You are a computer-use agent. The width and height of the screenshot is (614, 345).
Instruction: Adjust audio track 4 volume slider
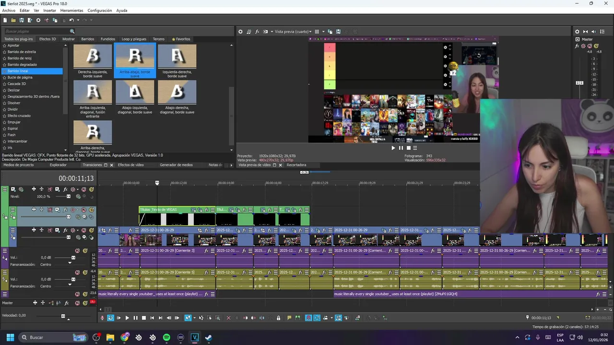pyautogui.click(x=73, y=258)
